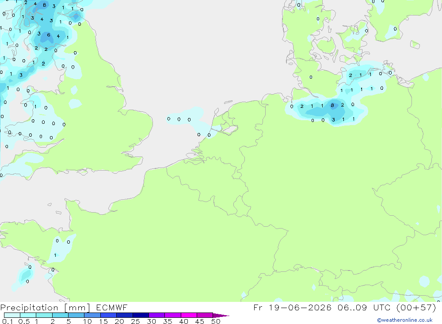
Task: Click the '1' value over Brittany, France
Action: pos(55,255)
